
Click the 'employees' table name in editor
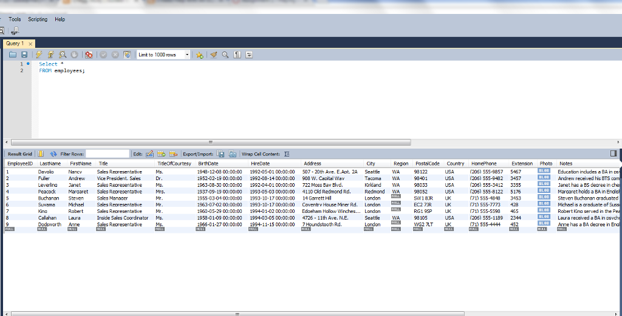tap(68, 70)
